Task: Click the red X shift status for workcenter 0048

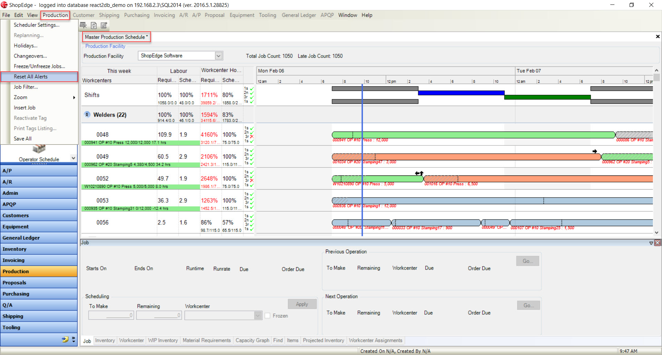Action: point(252,136)
